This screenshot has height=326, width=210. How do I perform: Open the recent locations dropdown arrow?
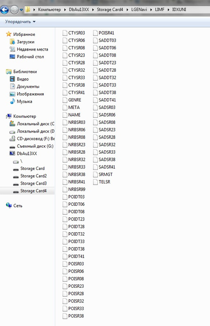(21, 10)
